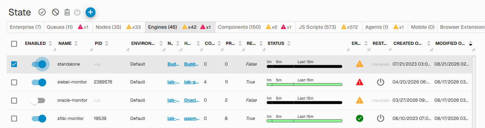Viewport: 485px width, 128px height.
Task: Click the delete trash can icon
Action: coord(67,12)
